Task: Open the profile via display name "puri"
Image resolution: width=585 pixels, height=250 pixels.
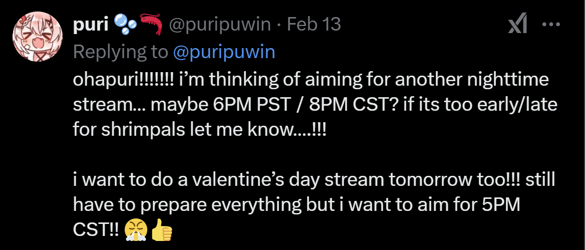Action: coord(91,25)
